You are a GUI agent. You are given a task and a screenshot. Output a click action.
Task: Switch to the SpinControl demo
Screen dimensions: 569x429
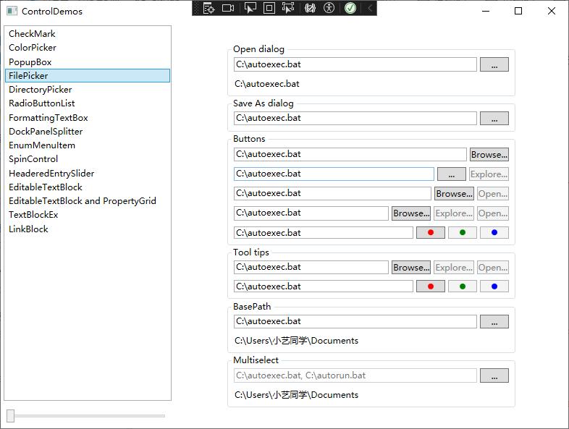click(x=33, y=159)
